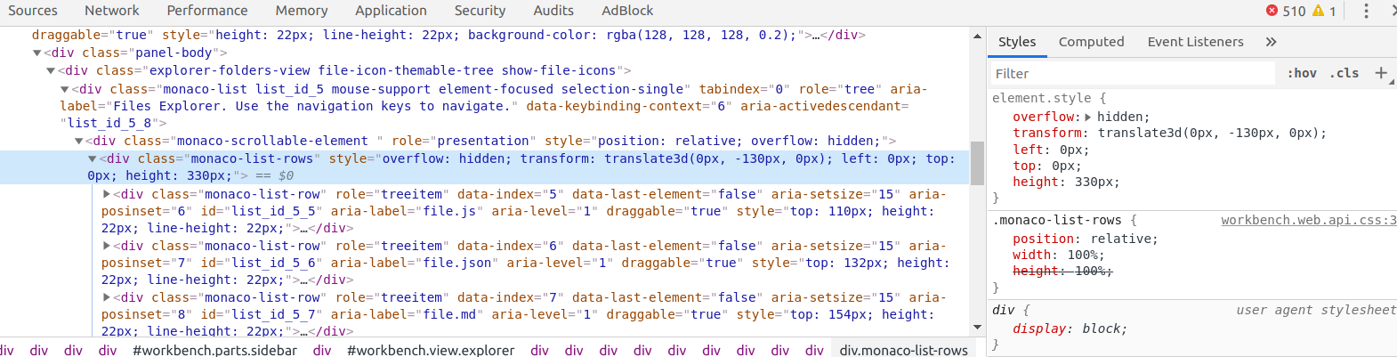Image resolution: width=1397 pixels, height=357 pixels.
Task: Click the DOM tree vertical scrollbar thumb
Action: click(x=977, y=163)
